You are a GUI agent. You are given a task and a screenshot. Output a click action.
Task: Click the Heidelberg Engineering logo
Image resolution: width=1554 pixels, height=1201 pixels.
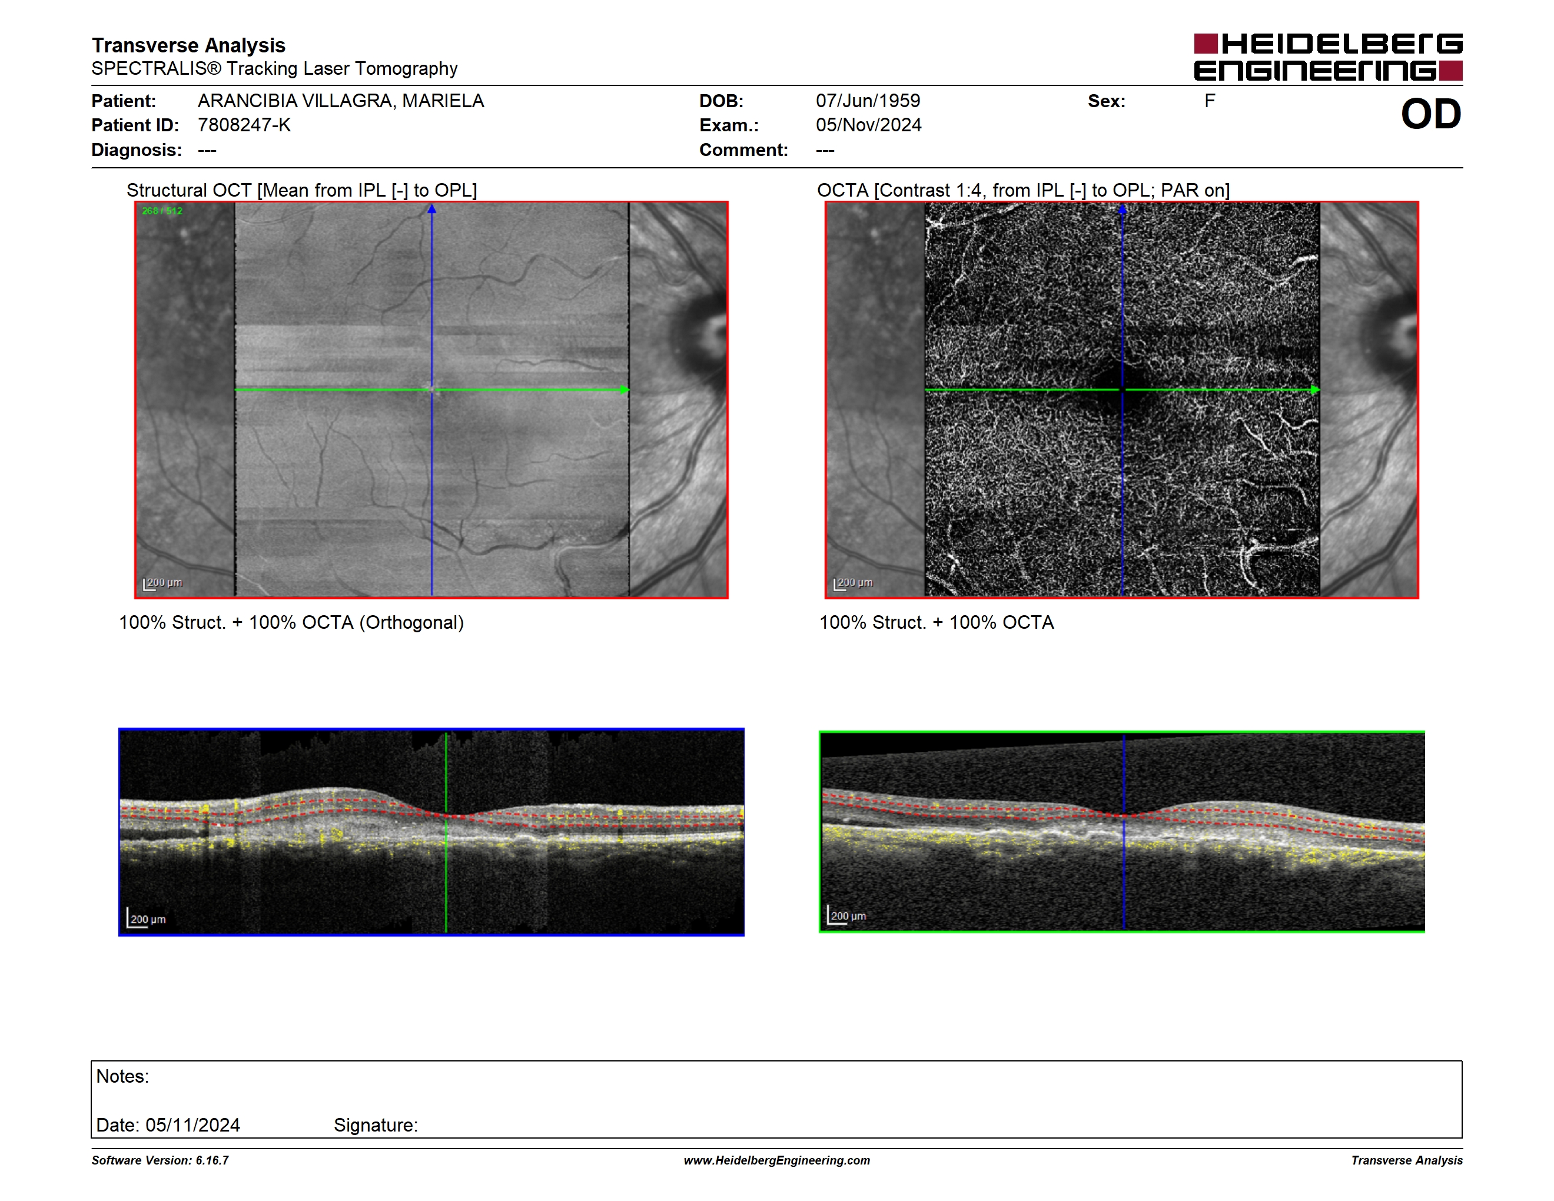pos(1328,57)
